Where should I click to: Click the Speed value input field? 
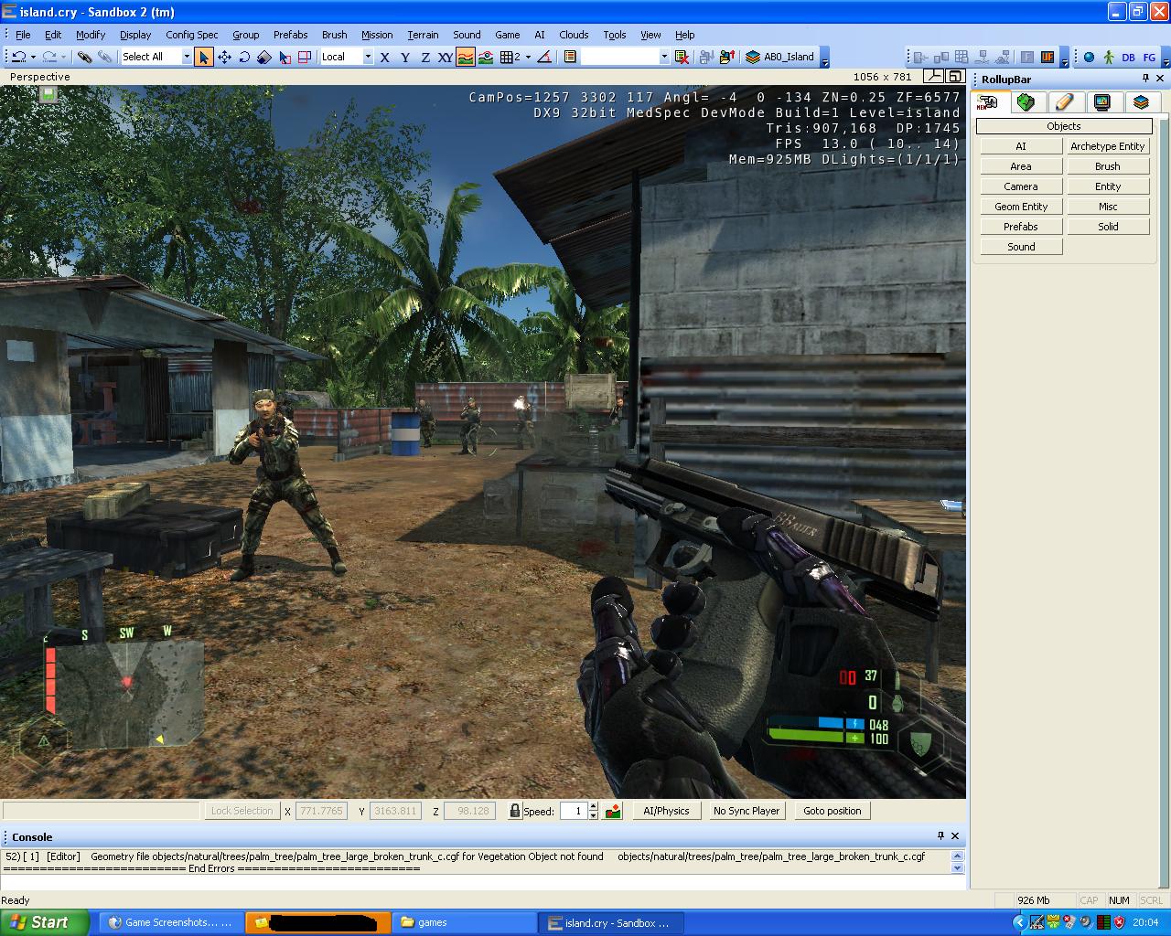click(x=573, y=811)
